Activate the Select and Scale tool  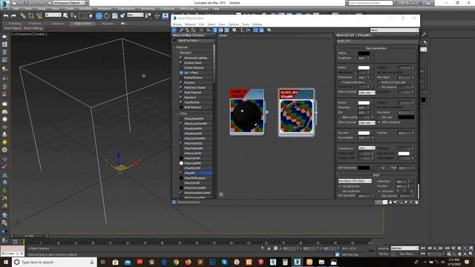[x=115, y=16]
